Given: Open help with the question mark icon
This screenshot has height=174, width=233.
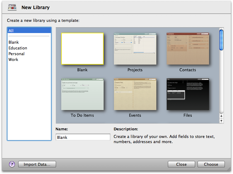Looking at the screenshot, I should tap(12, 164).
